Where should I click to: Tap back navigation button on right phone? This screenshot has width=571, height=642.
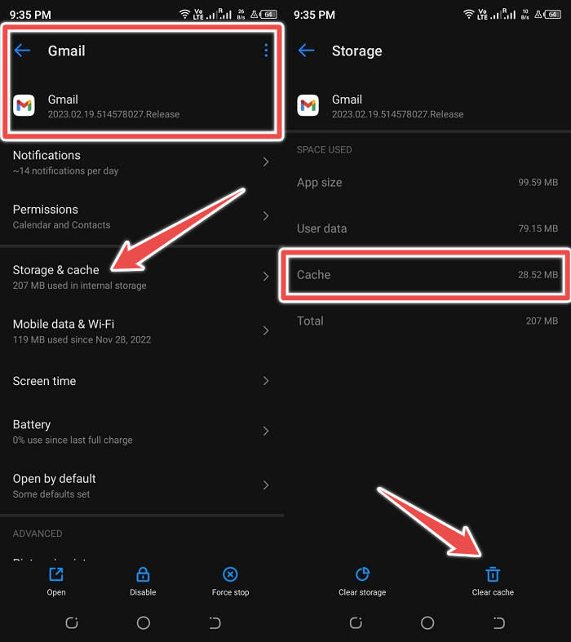[x=499, y=622]
